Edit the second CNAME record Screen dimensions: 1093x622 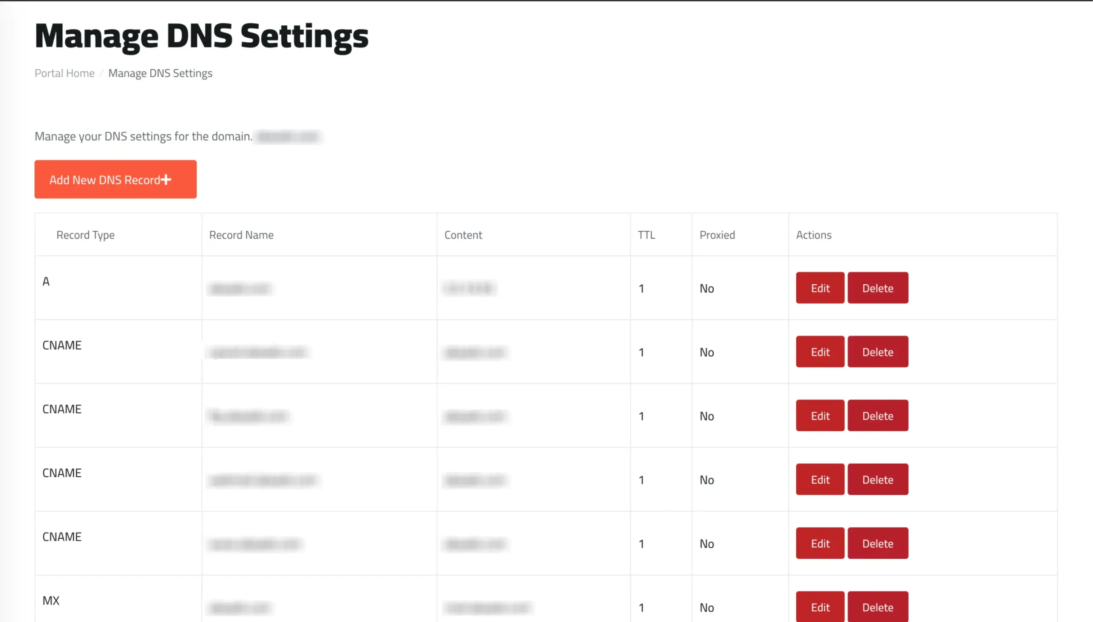tap(820, 416)
